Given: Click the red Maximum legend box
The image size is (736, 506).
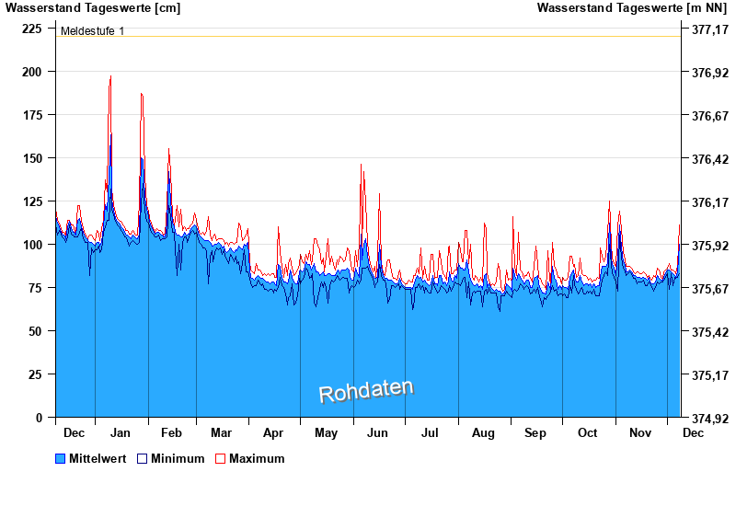Looking at the screenshot, I should tap(220, 458).
